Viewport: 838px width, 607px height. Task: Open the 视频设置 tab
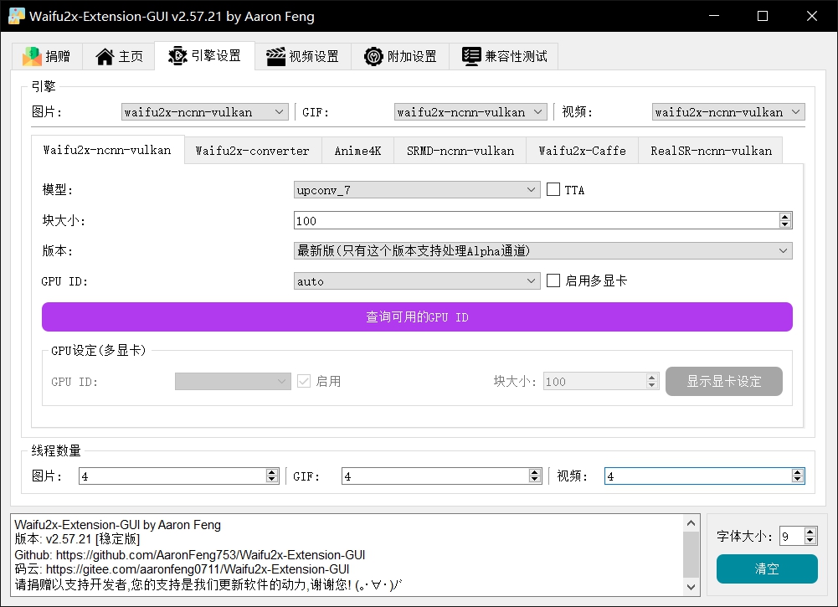(303, 56)
